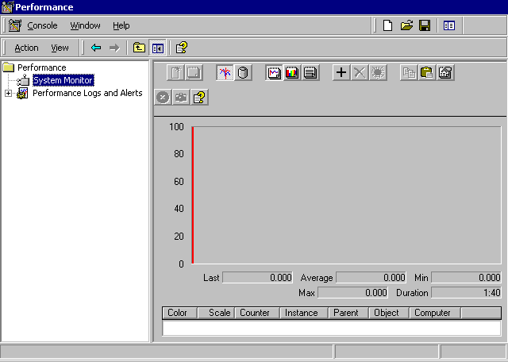The image size is (508, 362).
Task: Open the View dropdown menu
Action: point(60,48)
